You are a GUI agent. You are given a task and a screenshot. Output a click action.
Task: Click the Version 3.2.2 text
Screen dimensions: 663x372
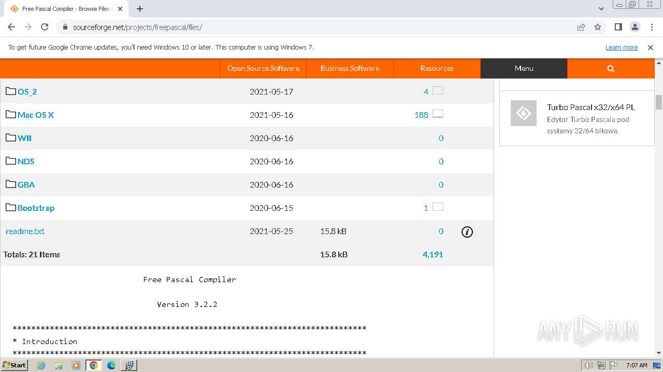coord(187,304)
